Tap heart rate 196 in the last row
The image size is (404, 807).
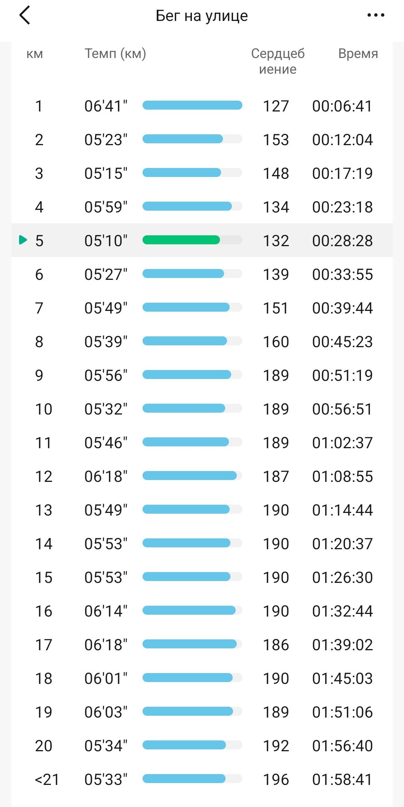(x=276, y=779)
